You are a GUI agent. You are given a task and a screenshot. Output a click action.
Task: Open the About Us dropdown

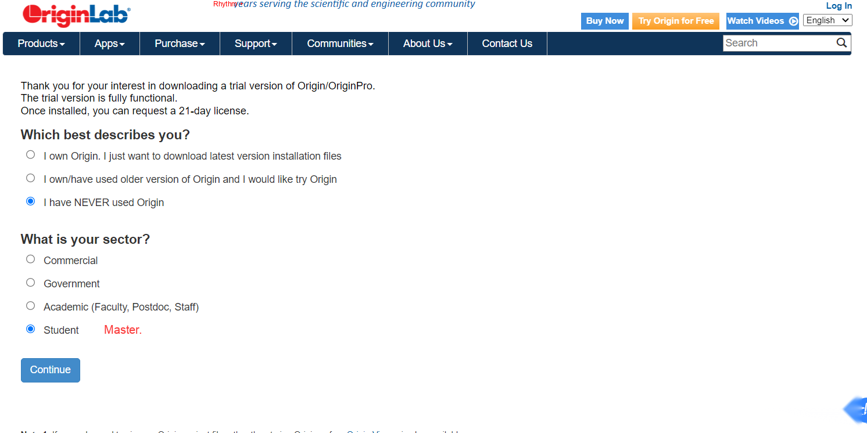(428, 44)
